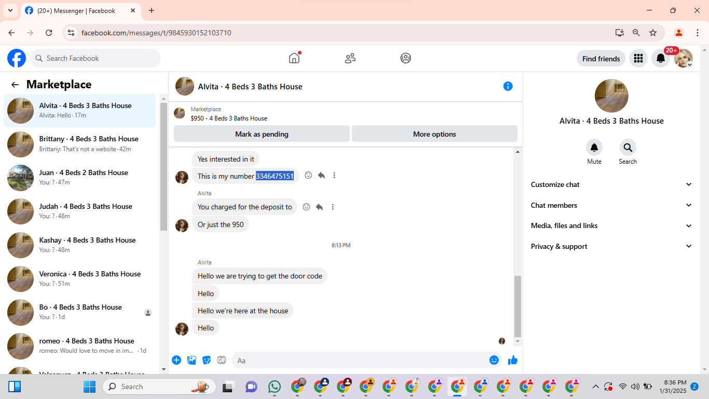Screen dimensions: 709x399
Task: Click the Alvita chat header title
Action: point(250,86)
